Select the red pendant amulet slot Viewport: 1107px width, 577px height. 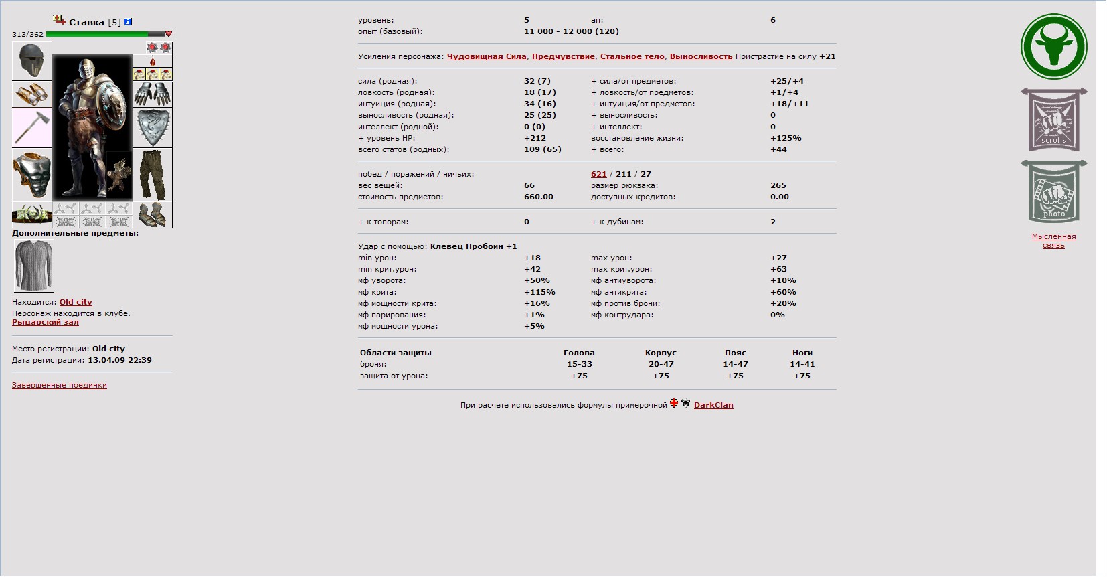153,61
